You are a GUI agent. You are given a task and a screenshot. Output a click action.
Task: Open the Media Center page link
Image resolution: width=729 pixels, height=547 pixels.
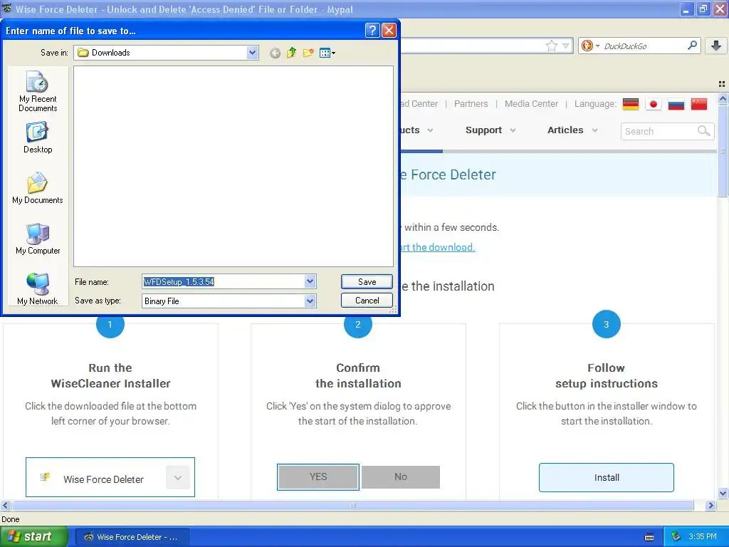pos(531,104)
